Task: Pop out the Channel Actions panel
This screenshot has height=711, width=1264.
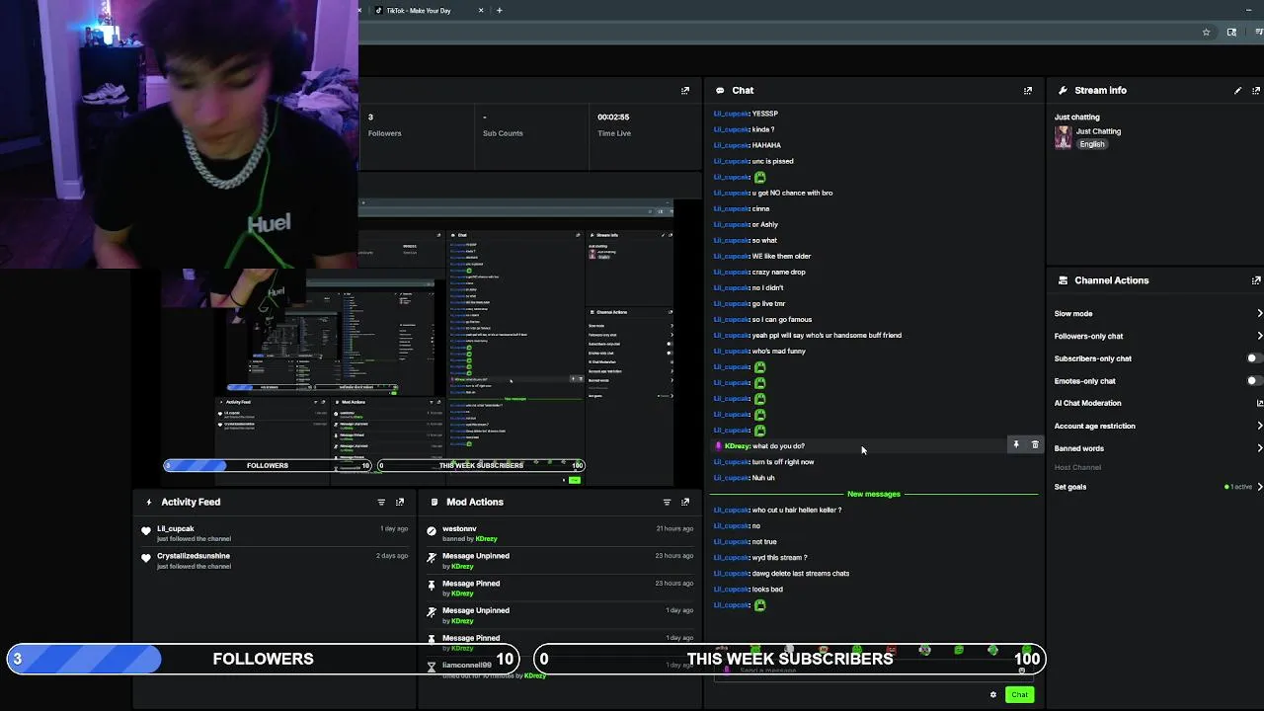Action: (1256, 280)
